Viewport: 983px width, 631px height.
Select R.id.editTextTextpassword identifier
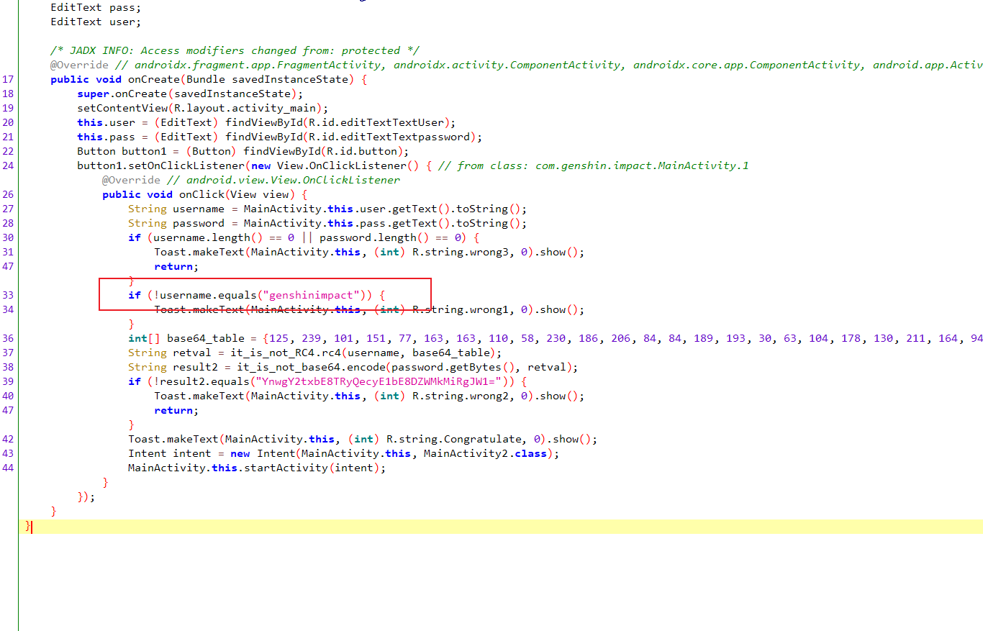click(388, 137)
